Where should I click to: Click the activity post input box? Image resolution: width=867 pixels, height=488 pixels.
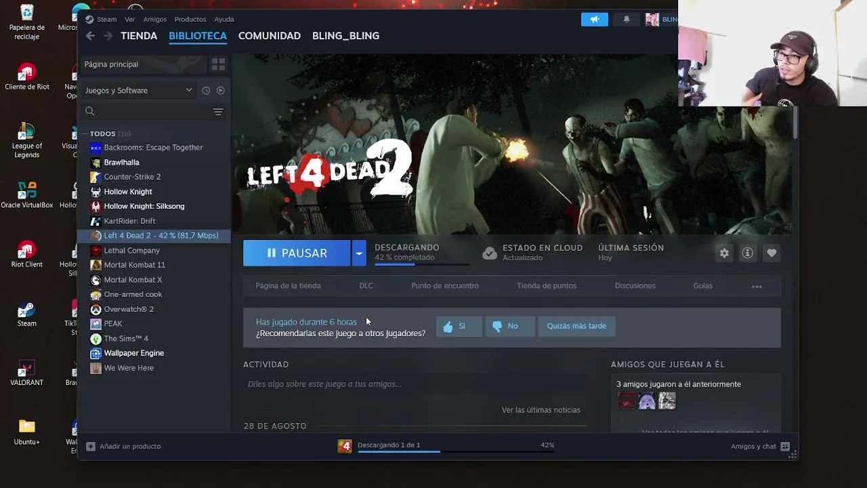(415, 384)
